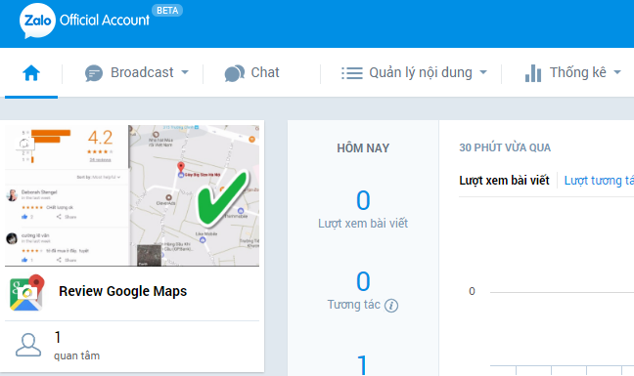Click the Quản lý nội dung list icon
Image resolution: width=634 pixels, height=376 pixels.
pyautogui.click(x=352, y=73)
